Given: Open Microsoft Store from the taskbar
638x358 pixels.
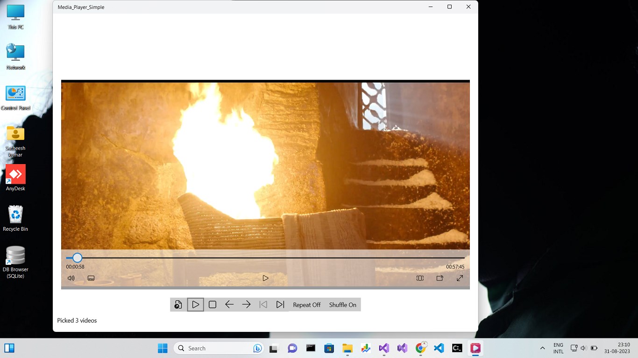Looking at the screenshot, I should click(x=329, y=348).
